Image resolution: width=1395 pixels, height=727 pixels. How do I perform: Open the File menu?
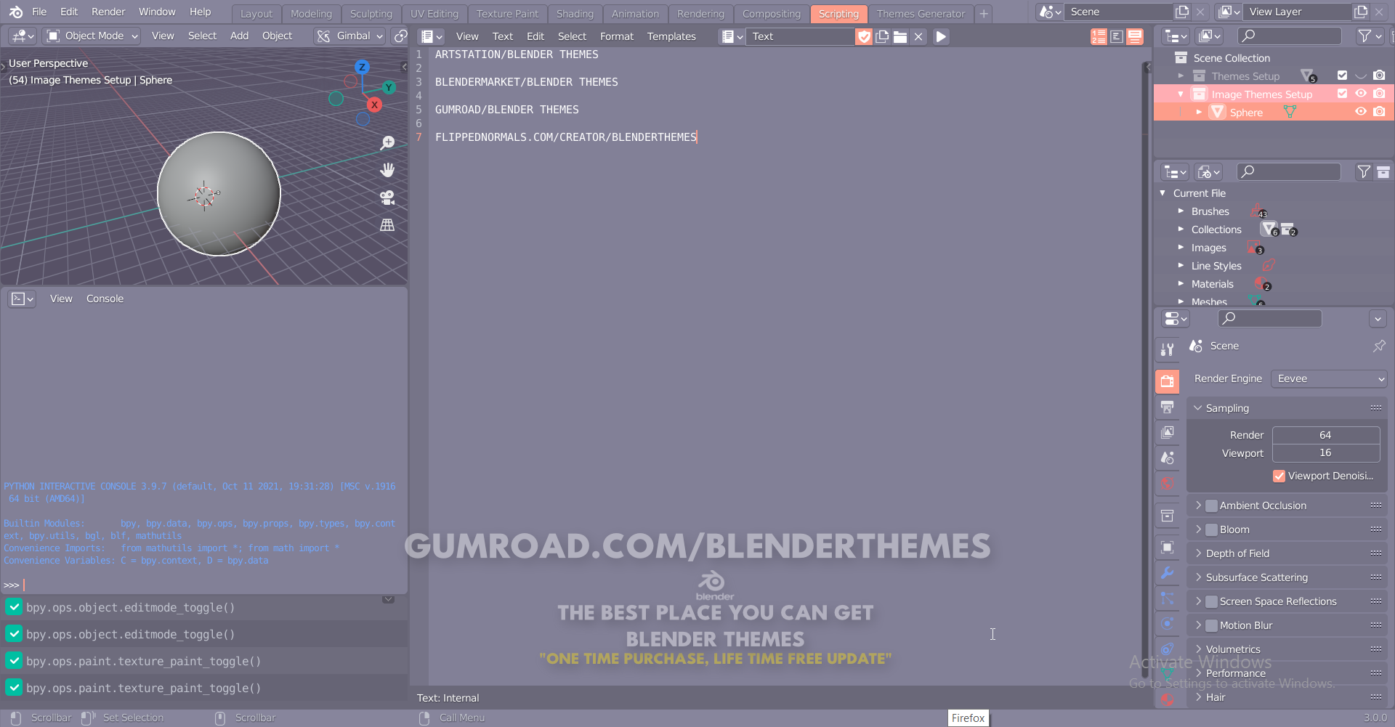pyautogui.click(x=39, y=12)
